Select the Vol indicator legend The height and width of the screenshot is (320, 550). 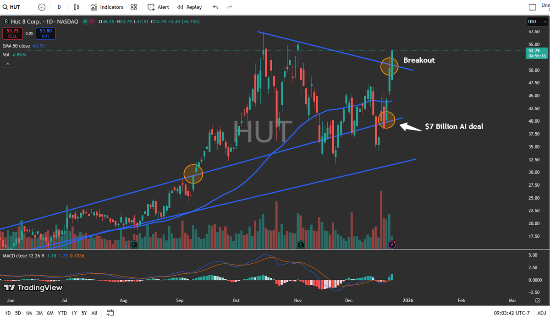coord(6,54)
